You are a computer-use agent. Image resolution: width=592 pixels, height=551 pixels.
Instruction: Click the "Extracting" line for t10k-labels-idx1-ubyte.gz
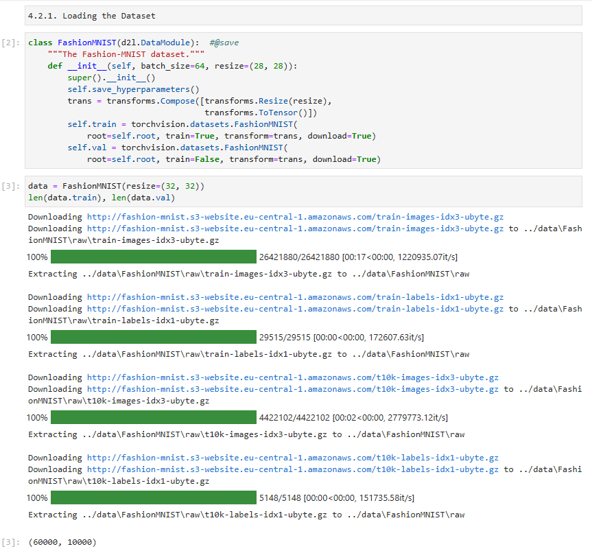[246, 515]
